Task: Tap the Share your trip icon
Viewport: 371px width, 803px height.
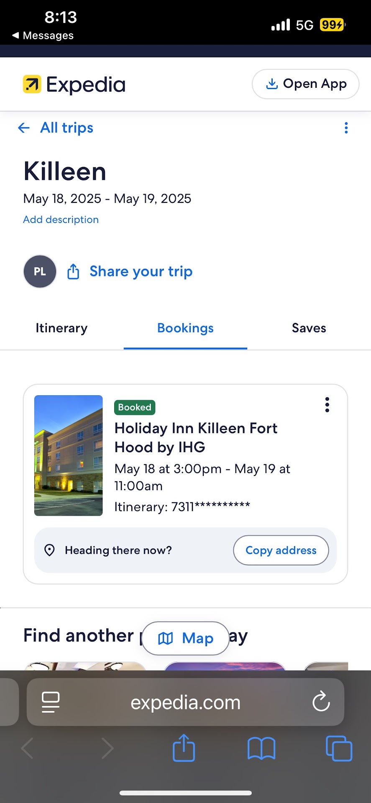Action: coord(73,271)
